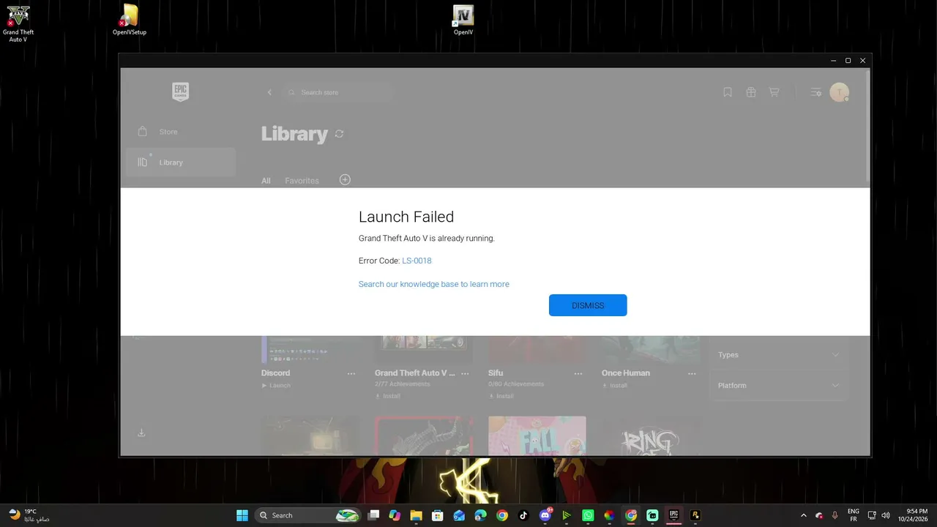Add a new collection with plus icon

pos(345,179)
